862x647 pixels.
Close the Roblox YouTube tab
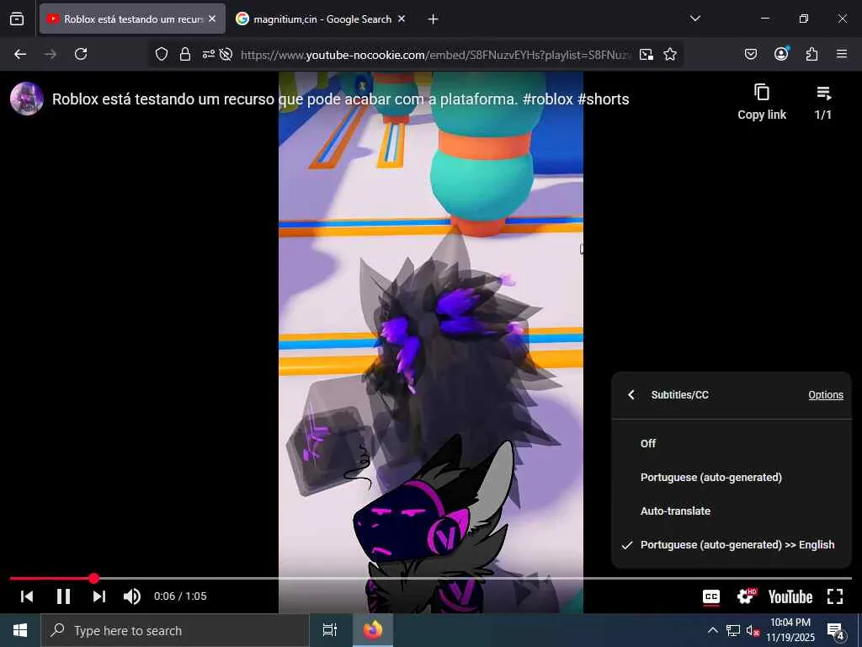coord(212,19)
